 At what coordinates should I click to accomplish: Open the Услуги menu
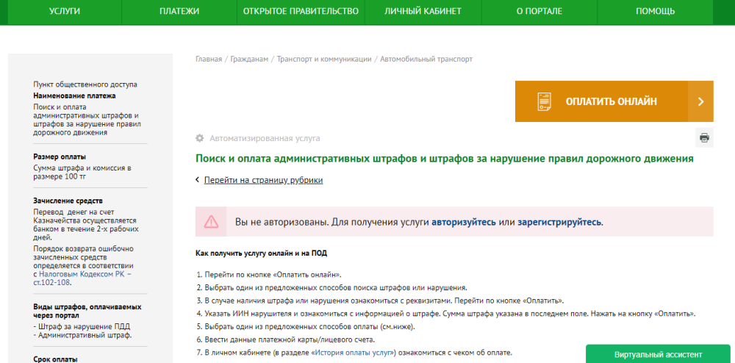point(65,11)
